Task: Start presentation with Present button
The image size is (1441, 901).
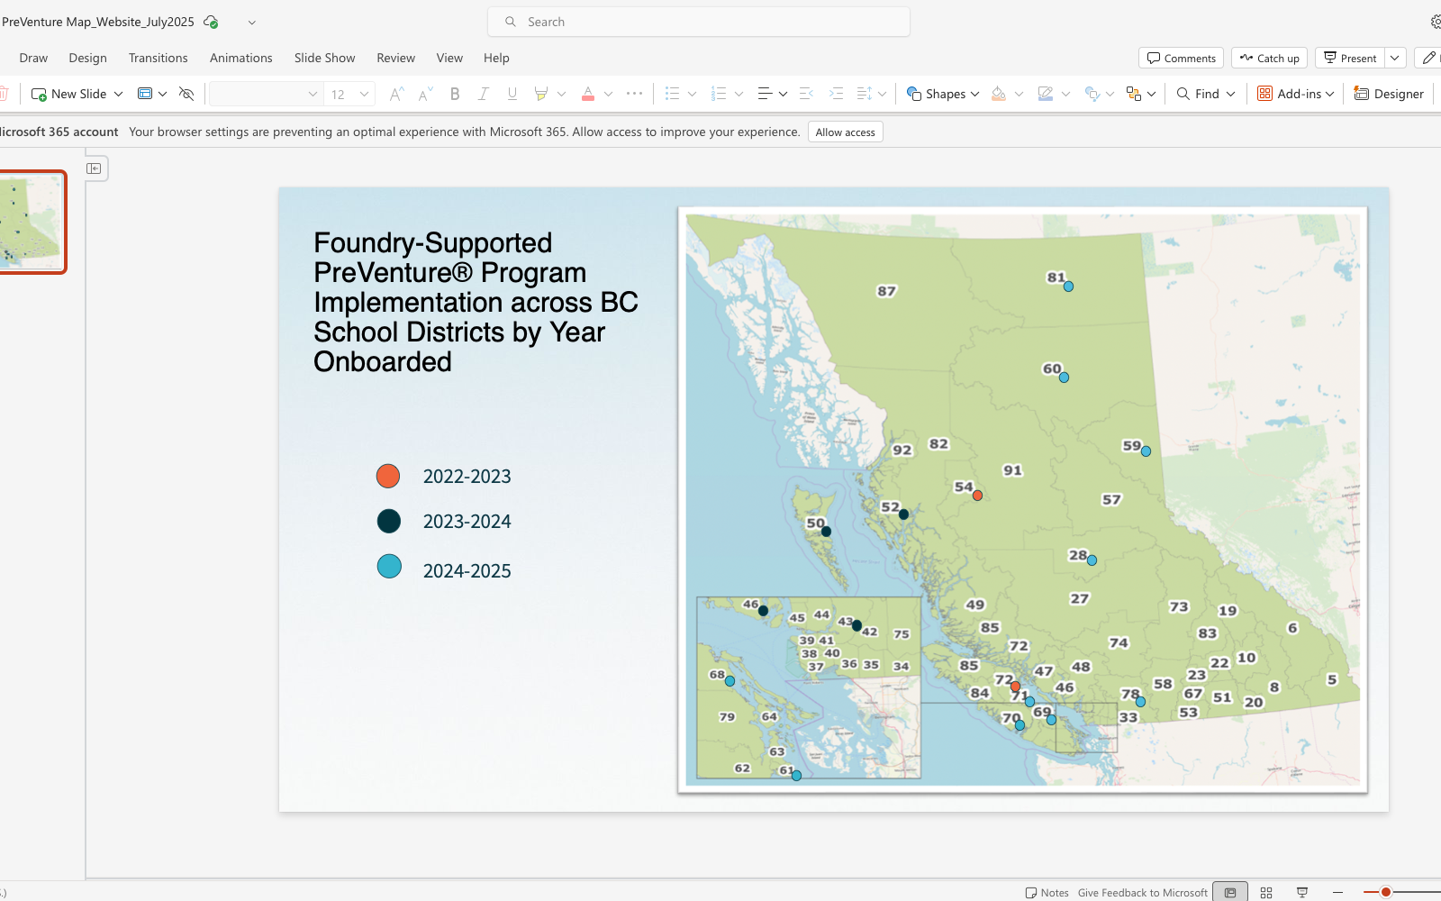Action: 1349,58
